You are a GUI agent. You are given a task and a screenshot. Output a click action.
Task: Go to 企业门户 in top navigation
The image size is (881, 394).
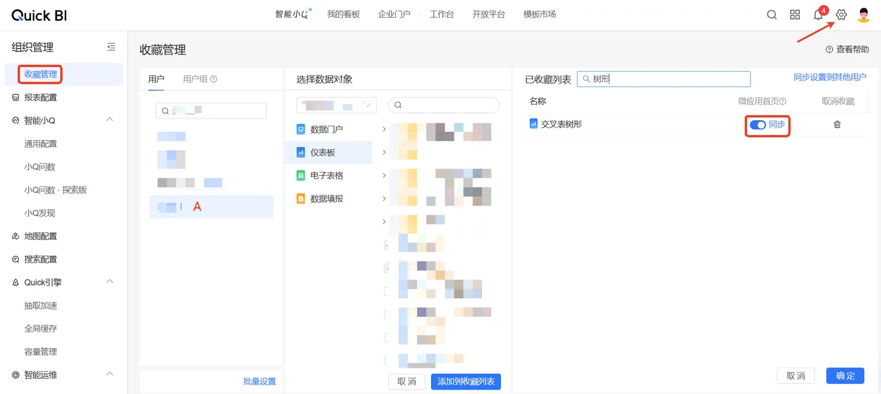point(395,14)
